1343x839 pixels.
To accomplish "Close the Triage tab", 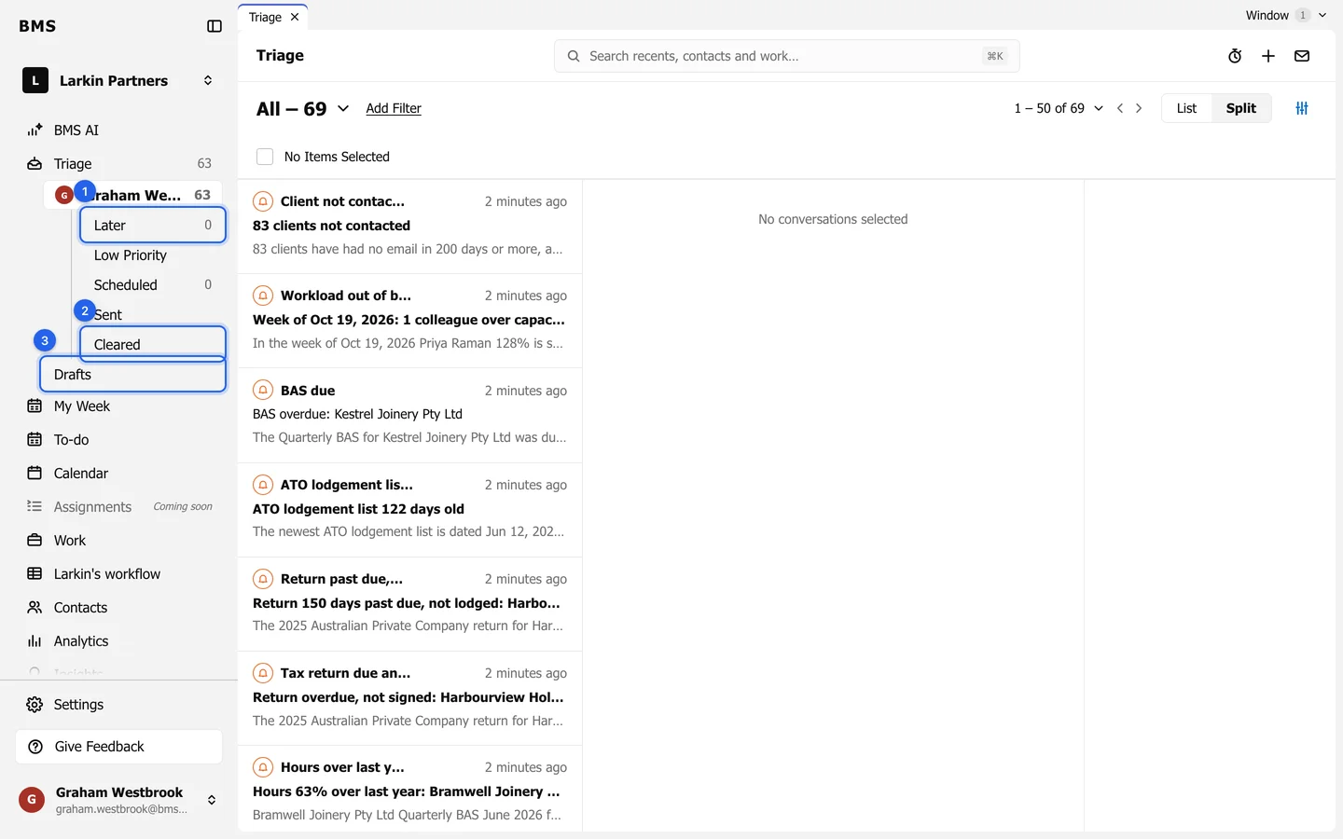I will click(295, 17).
